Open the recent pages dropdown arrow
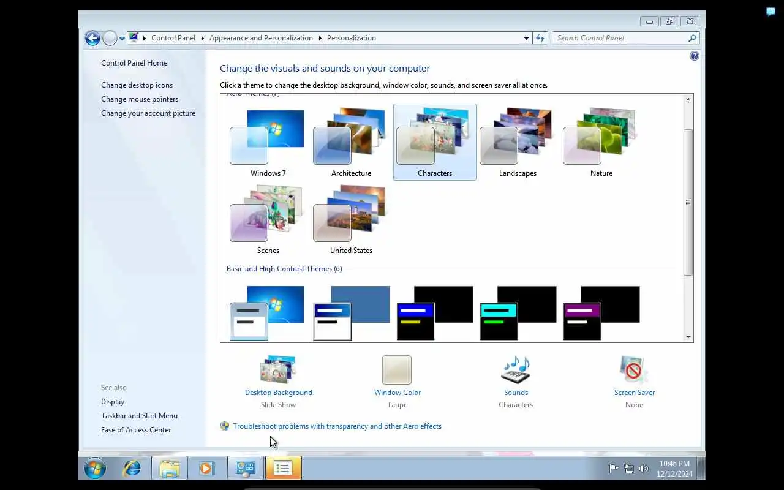Screen dimensions: 784x490 [x=122, y=38]
